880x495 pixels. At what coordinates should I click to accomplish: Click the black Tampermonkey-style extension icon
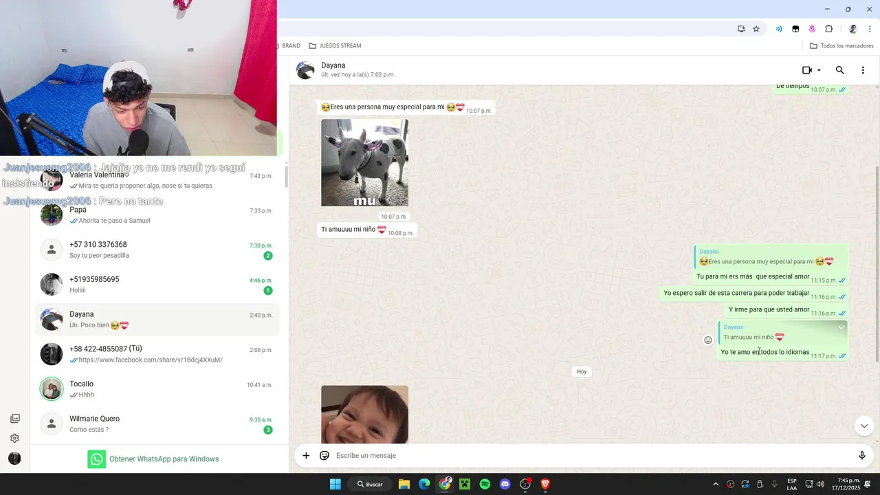pos(795,29)
